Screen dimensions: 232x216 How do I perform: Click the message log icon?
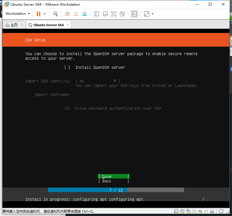point(221,211)
